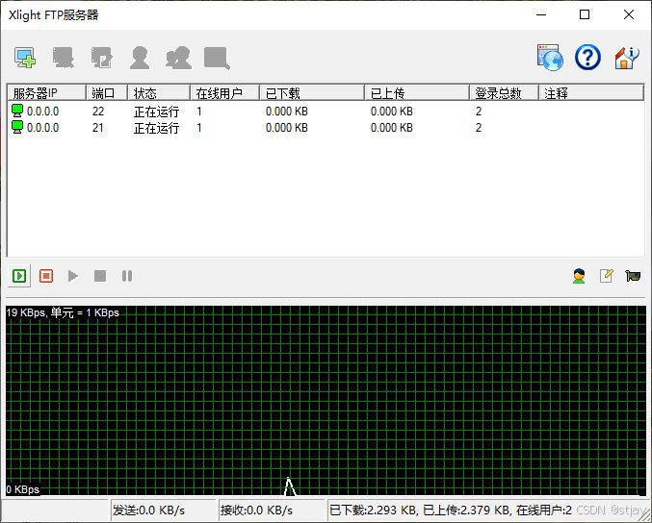Click login total 2 in port 22 row
This screenshot has width=652, height=523.
(479, 112)
